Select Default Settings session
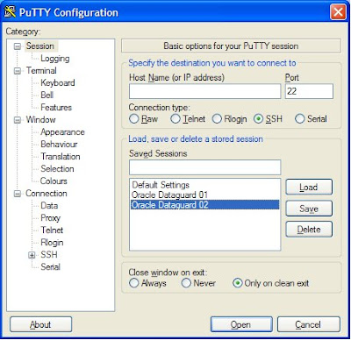The height and width of the screenshot is (340, 351). [204, 185]
